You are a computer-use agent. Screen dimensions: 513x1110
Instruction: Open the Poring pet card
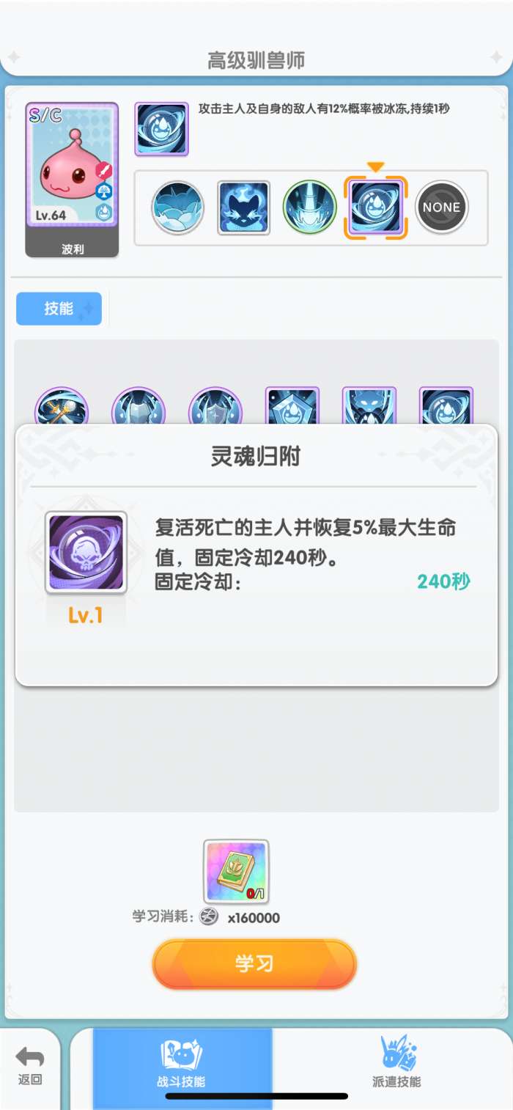(x=72, y=180)
